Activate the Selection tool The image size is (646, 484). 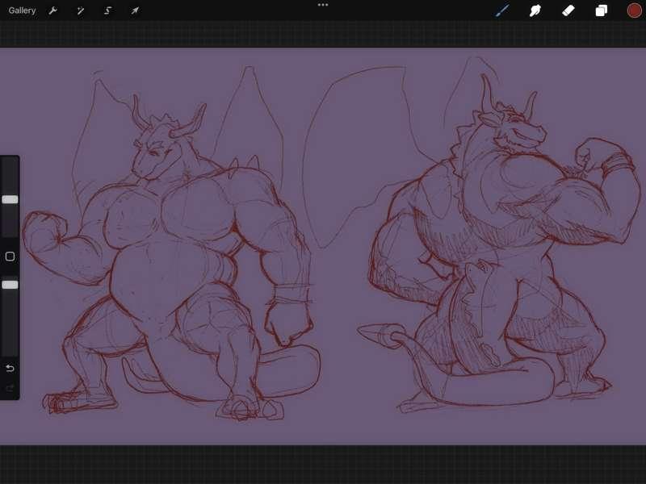[x=107, y=10]
